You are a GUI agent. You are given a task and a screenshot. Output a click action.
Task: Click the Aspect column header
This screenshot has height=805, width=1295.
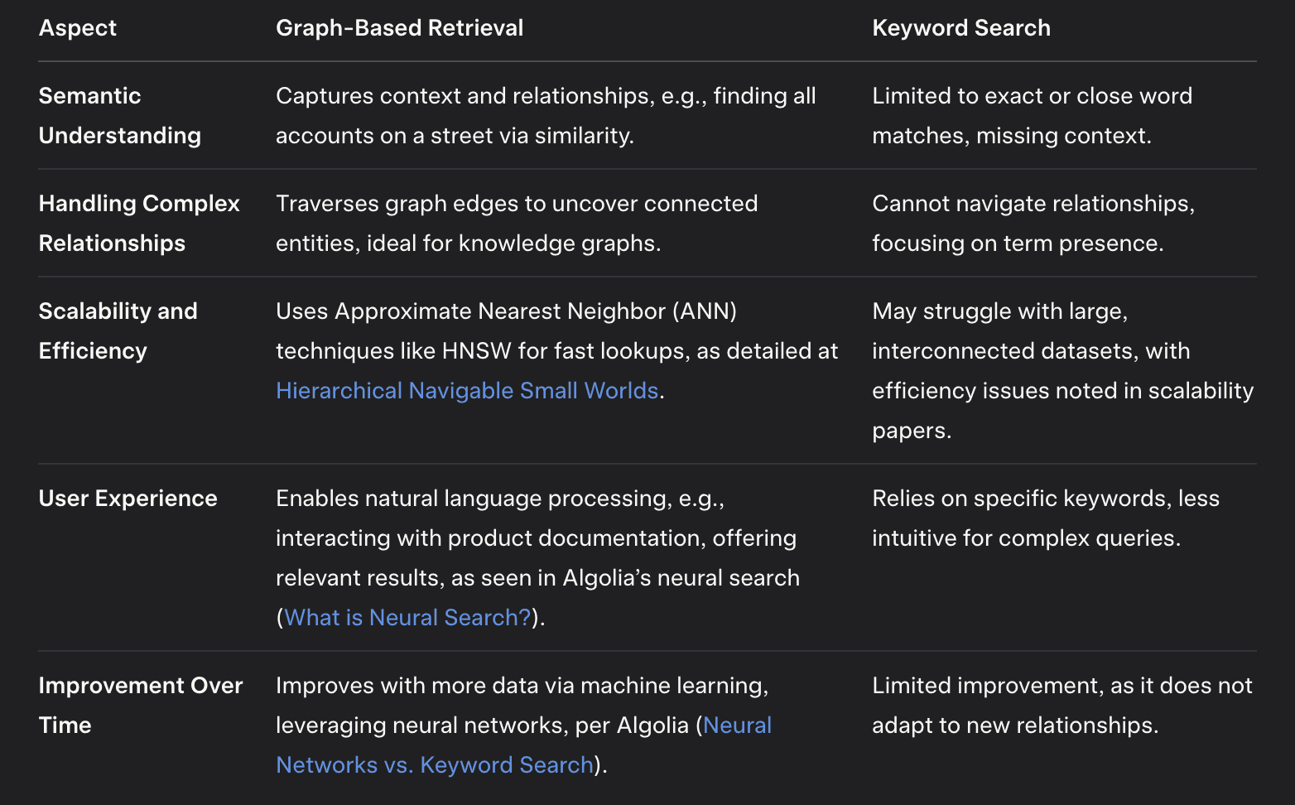pyautogui.click(x=78, y=27)
